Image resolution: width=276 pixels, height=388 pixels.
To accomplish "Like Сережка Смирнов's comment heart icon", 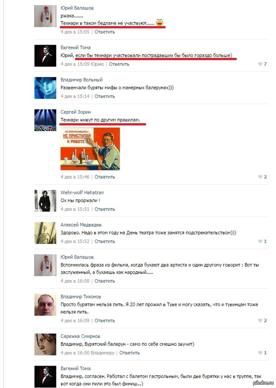I will tap(260, 353).
